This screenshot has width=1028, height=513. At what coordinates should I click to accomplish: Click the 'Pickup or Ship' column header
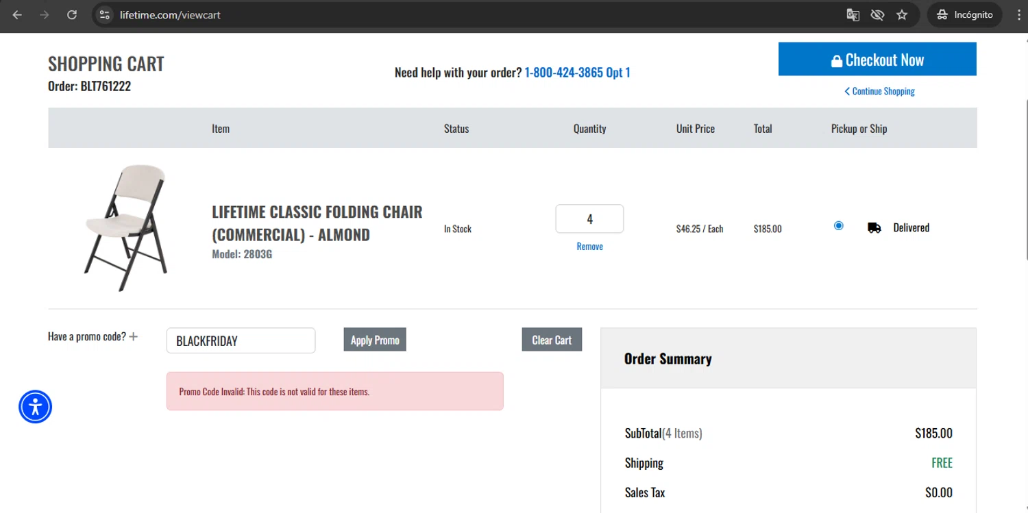tap(859, 128)
